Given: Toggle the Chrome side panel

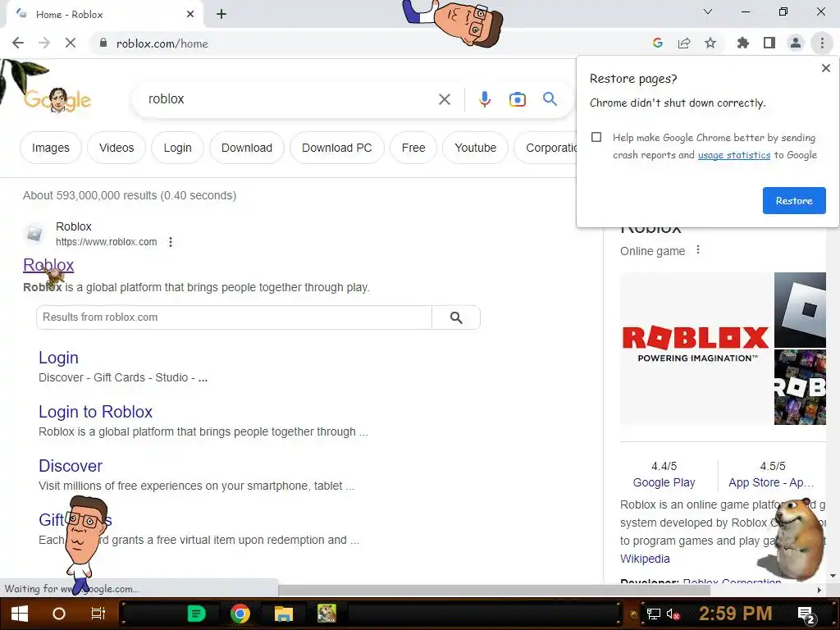Looking at the screenshot, I should pyautogui.click(x=769, y=43).
